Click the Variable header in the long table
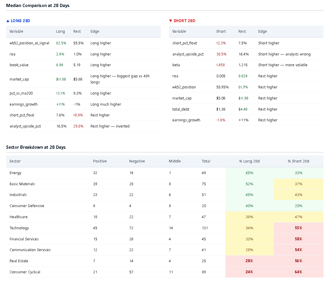This screenshot has height=287, width=327. (16, 32)
